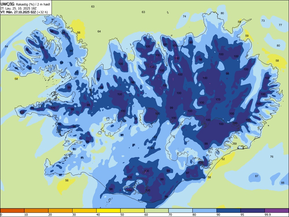Click the medium blue 80–90 legend swatch
289x217 pixels.
[x=205, y=211]
